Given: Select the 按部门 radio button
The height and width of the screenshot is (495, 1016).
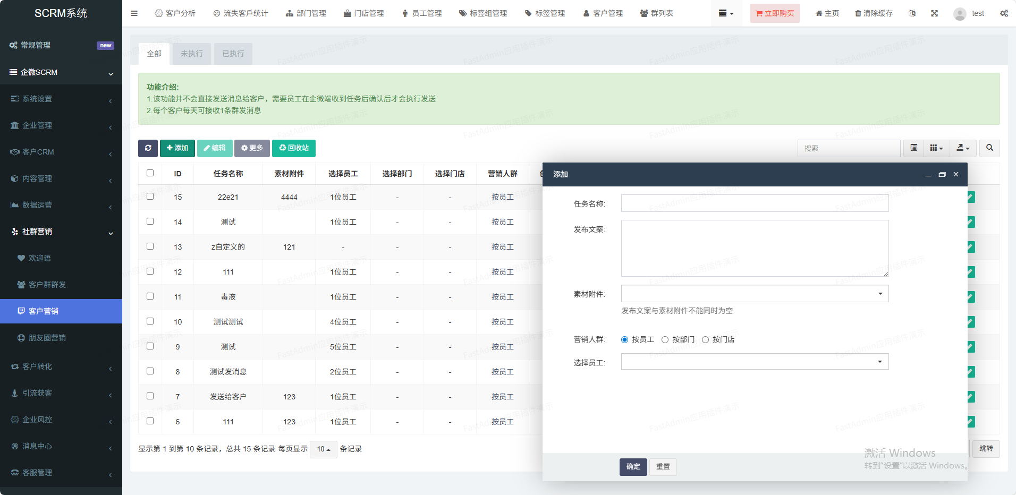Looking at the screenshot, I should click(x=665, y=340).
